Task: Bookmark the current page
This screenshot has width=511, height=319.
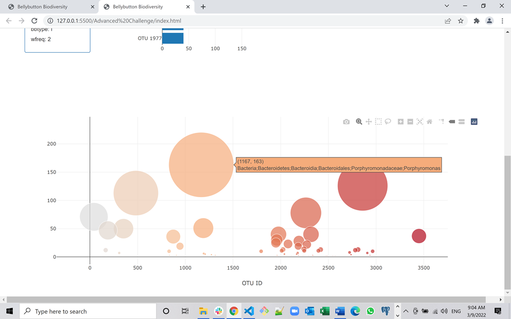Action: pos(460,19)
